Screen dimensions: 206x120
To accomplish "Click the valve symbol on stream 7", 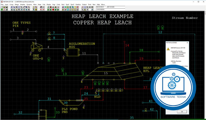I will click(x=49, y=33).
